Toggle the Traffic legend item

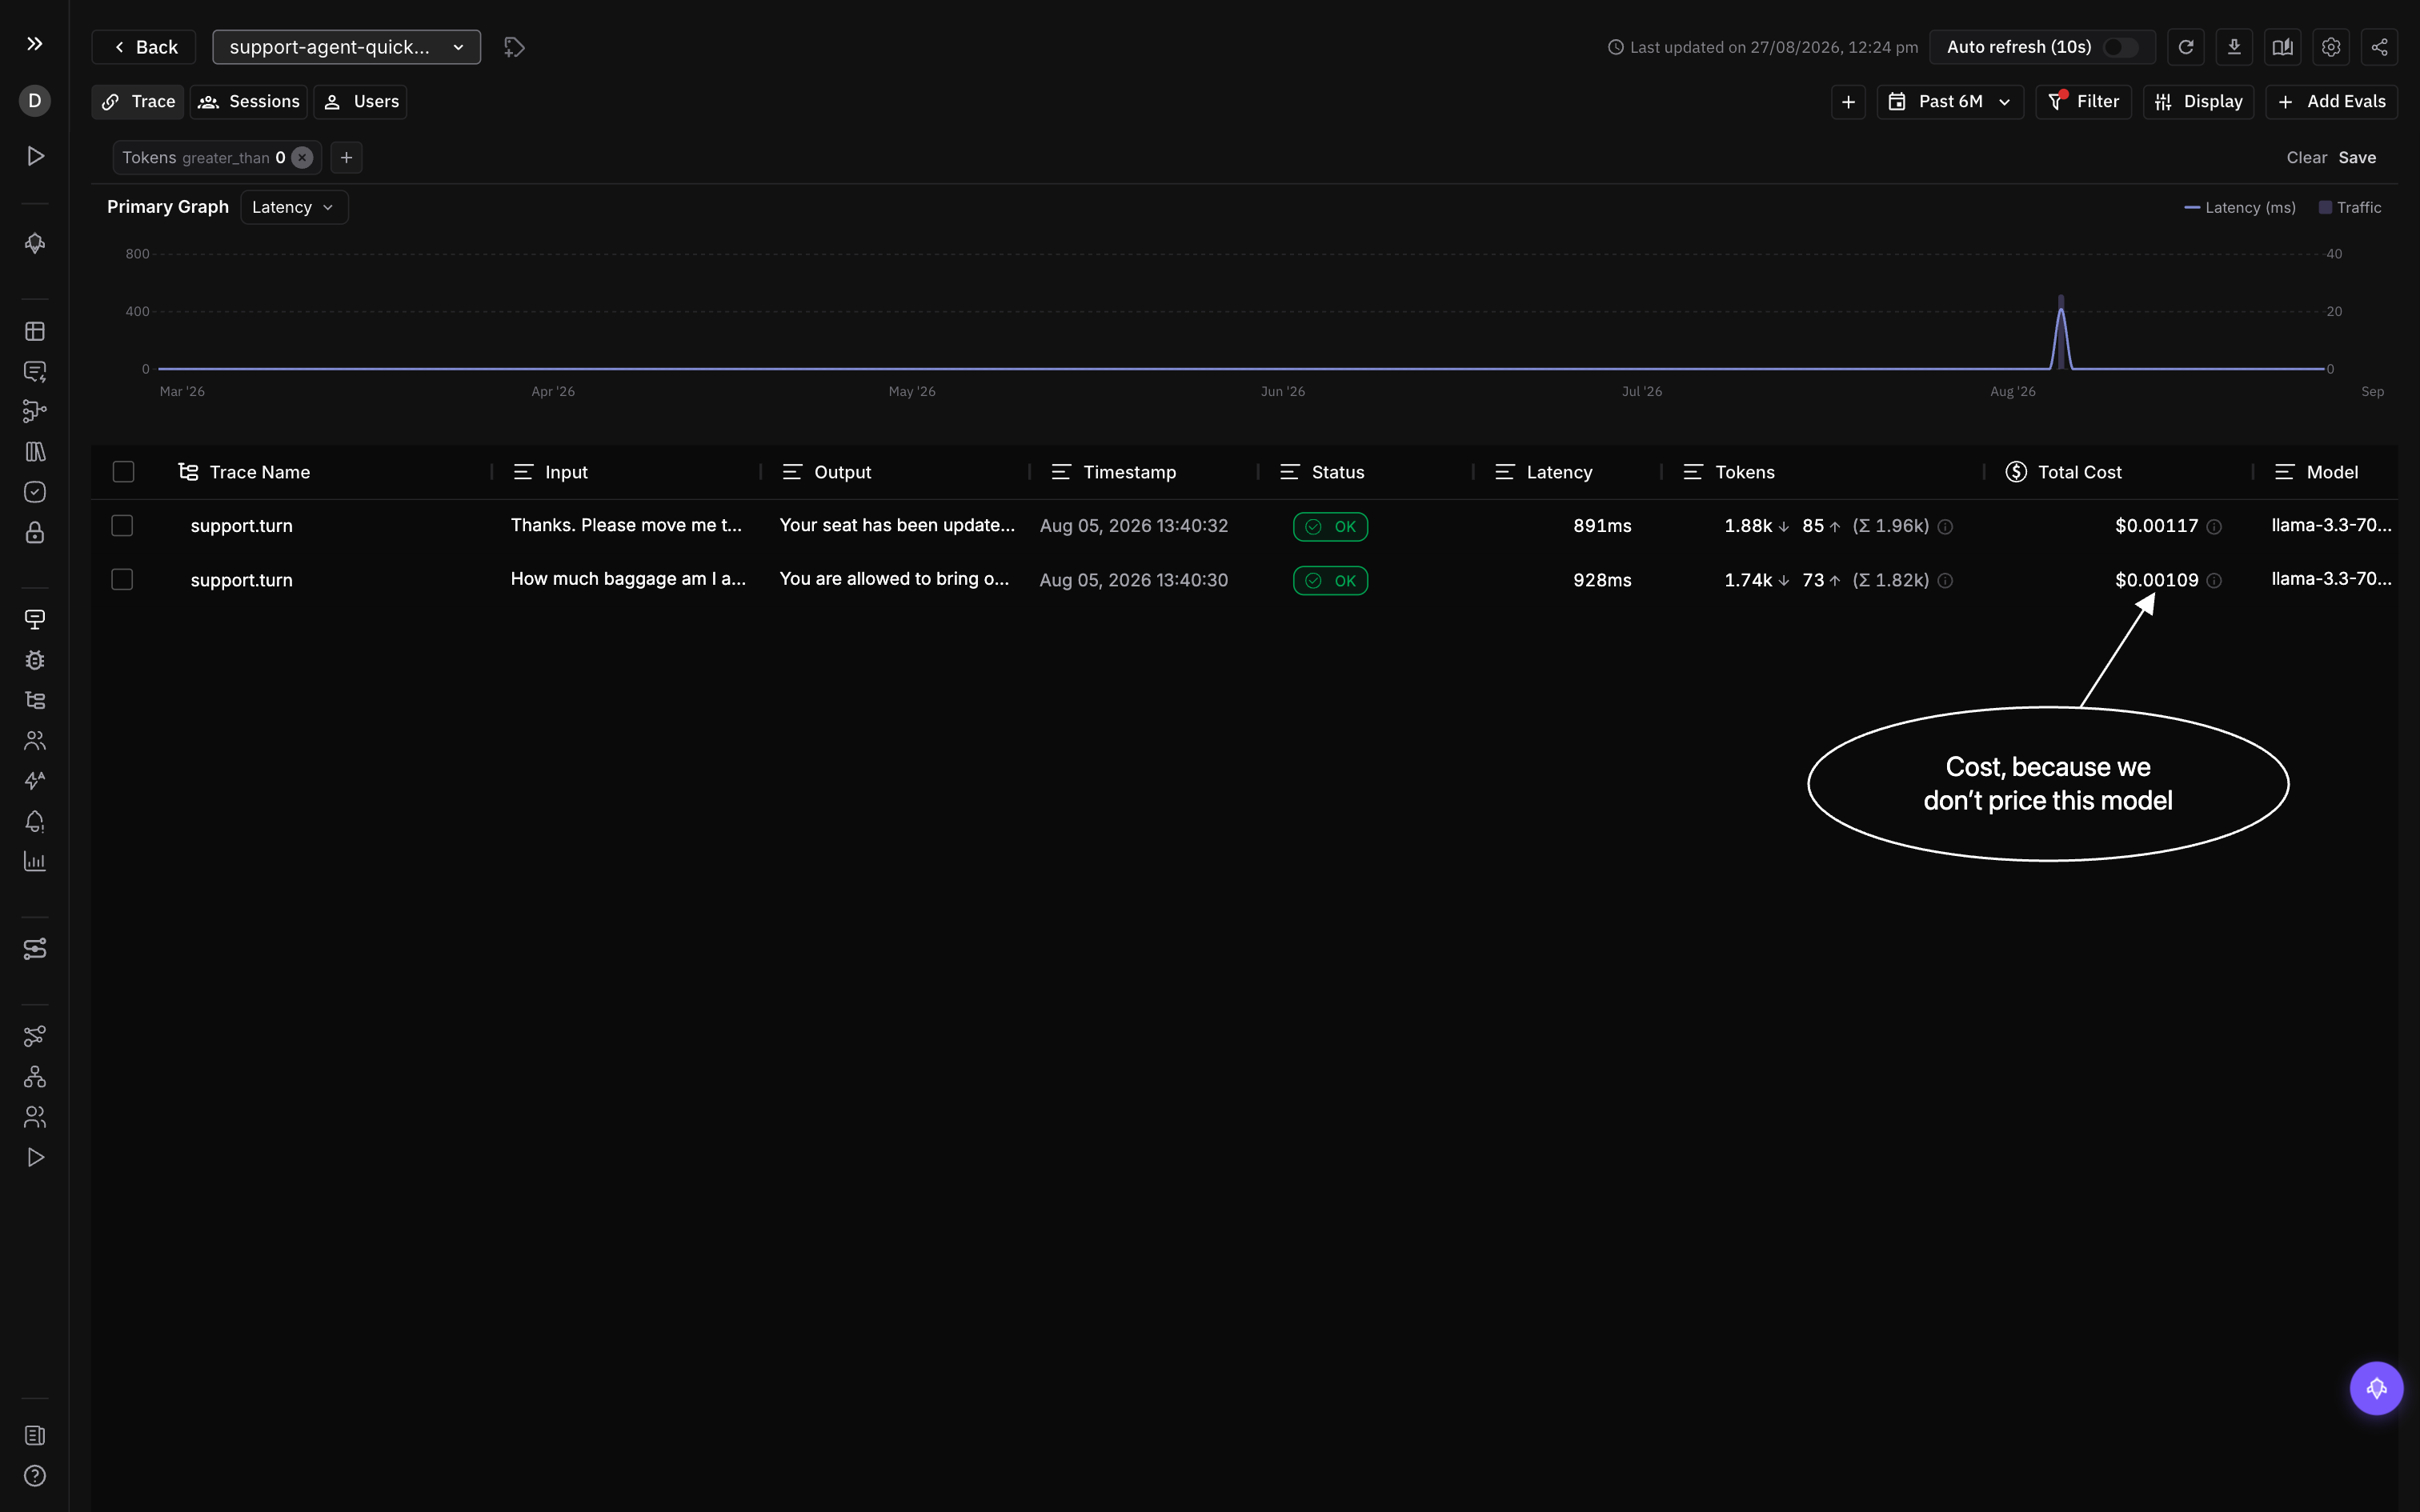[x=2350, y=207]
